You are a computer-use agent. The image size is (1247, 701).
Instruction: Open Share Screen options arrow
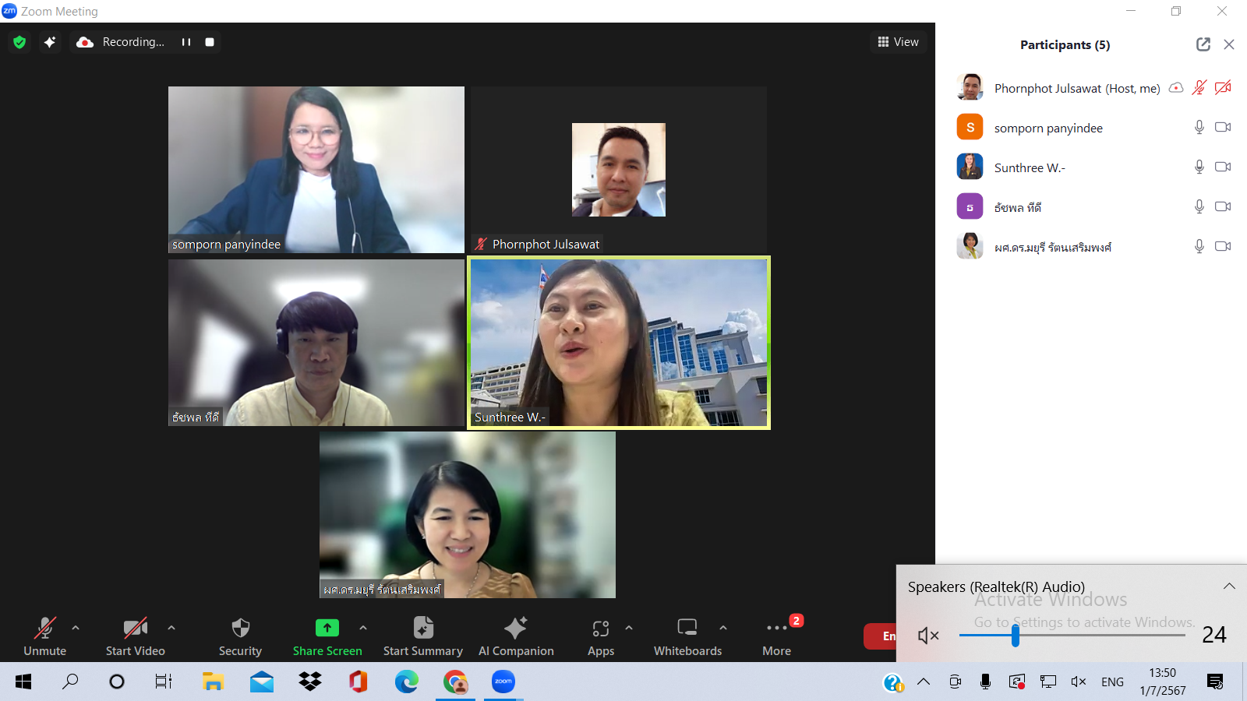point(363,627)
